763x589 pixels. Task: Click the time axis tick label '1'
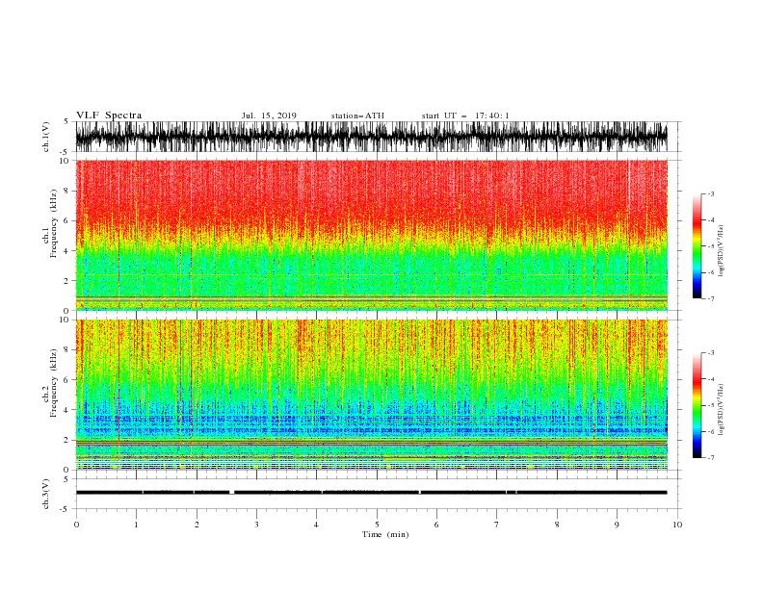(x=136, y=525)
